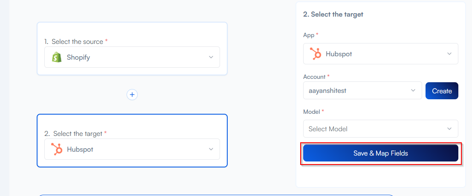Viewport: 472px width, 196px height.
Task: Click the Hubspot logo in the App field
Action: coord(316,54)
